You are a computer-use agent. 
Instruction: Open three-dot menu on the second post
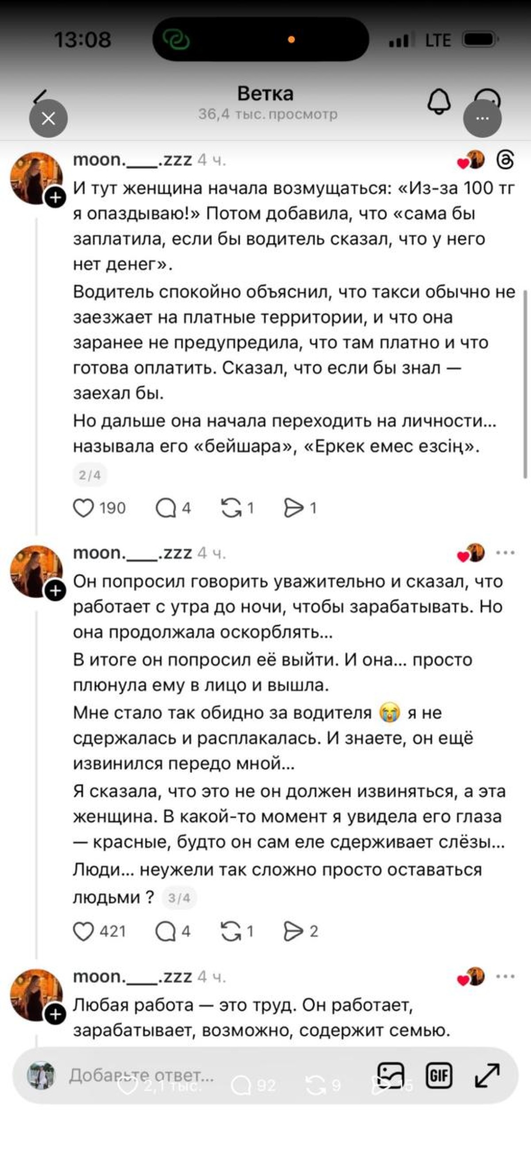[x=505, y=553]
